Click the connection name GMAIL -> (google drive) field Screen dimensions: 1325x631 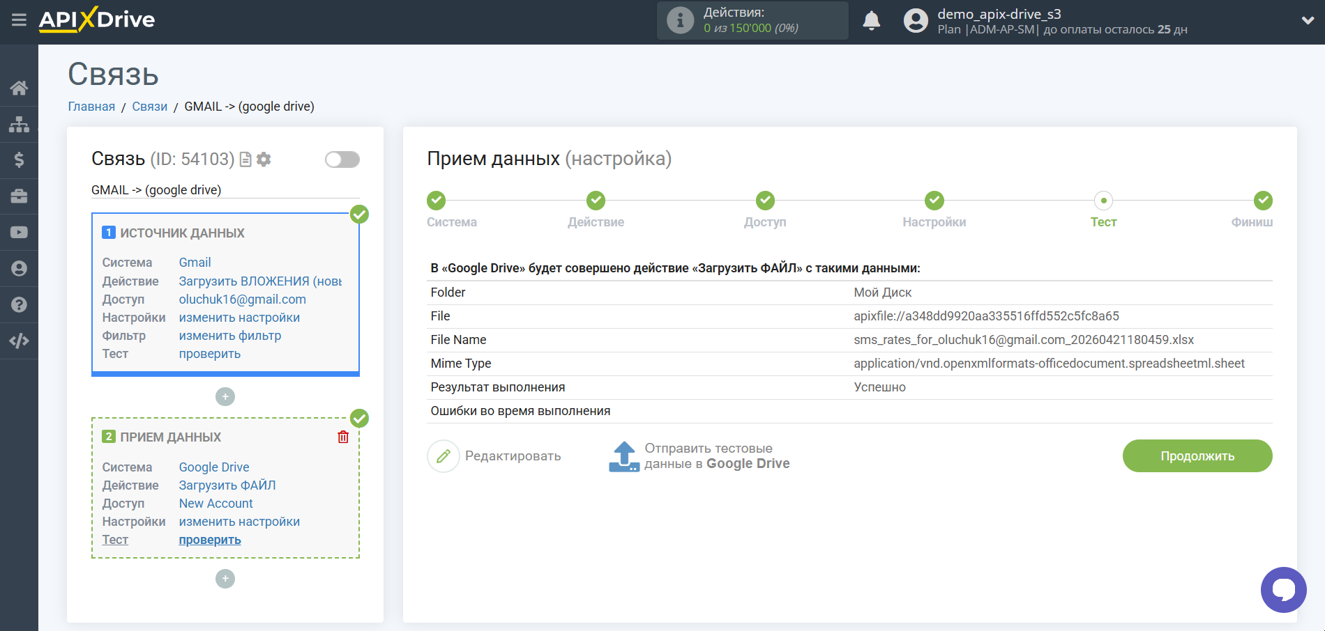[225, 190]
